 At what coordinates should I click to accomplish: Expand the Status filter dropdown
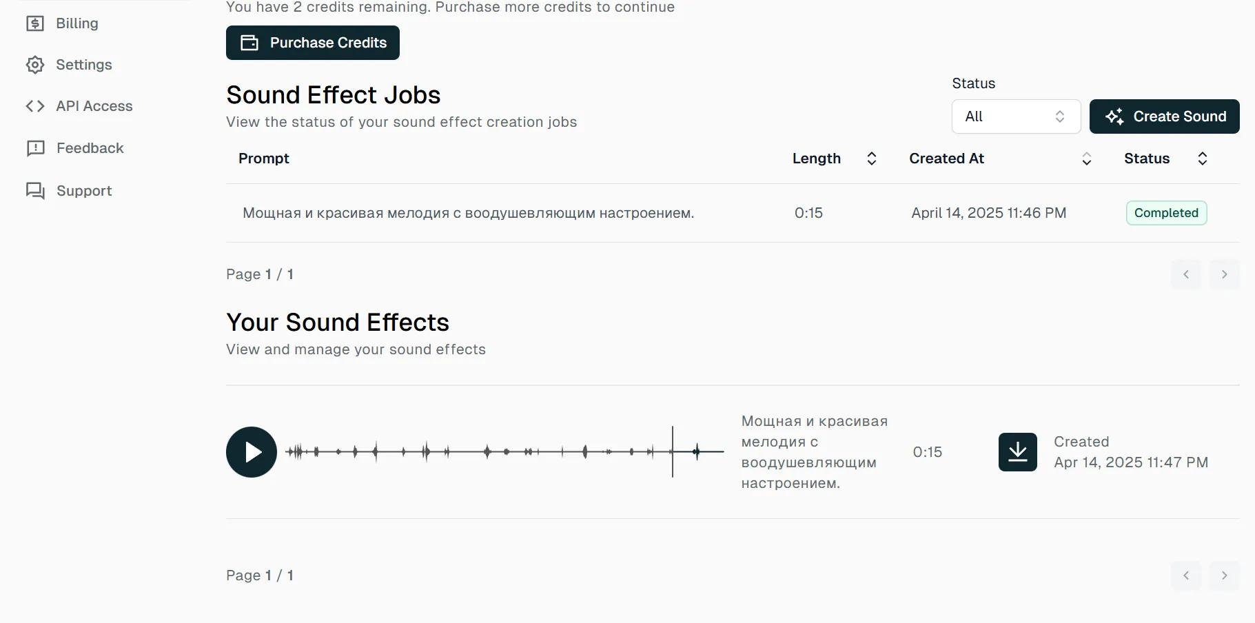[x=1015, y=116]
